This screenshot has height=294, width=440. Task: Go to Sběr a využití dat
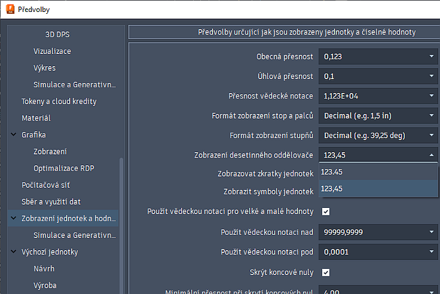click(x=51, y=202)
